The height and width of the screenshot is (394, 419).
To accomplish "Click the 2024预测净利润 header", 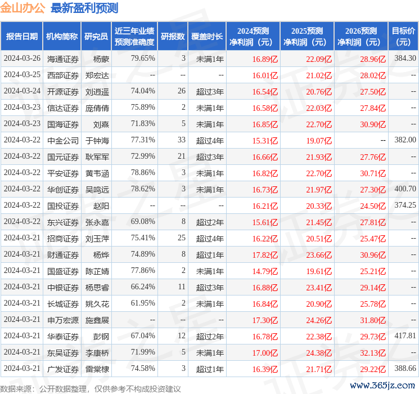I will 253,37.
